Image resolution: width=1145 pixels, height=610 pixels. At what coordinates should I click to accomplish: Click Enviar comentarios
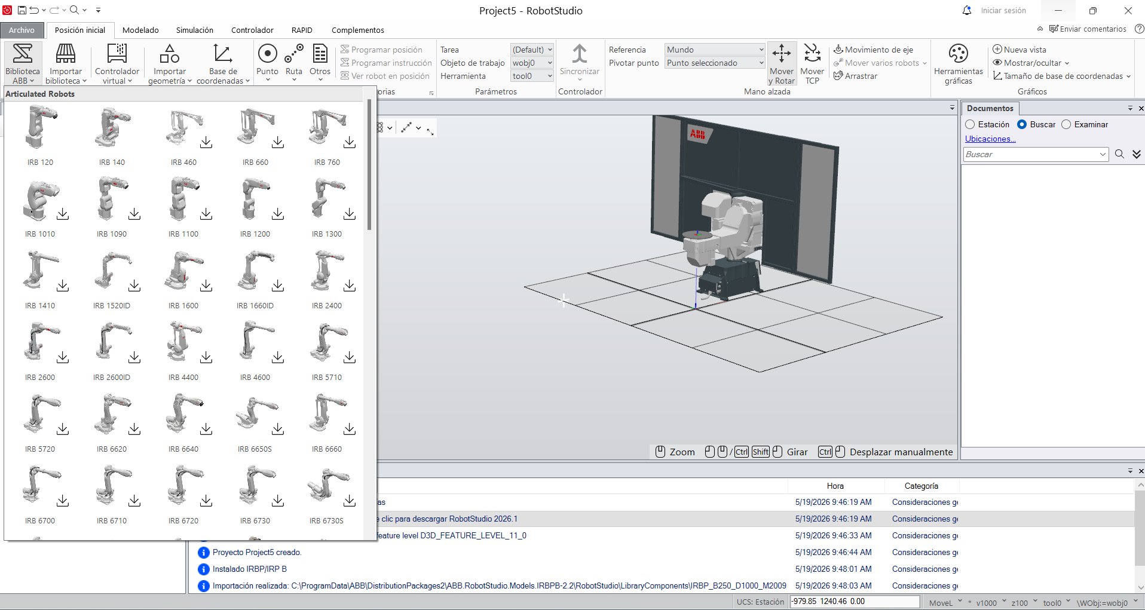click(1088, 29)
